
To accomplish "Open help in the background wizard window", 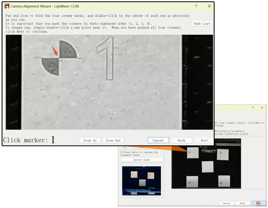I will tap(253, 108).
